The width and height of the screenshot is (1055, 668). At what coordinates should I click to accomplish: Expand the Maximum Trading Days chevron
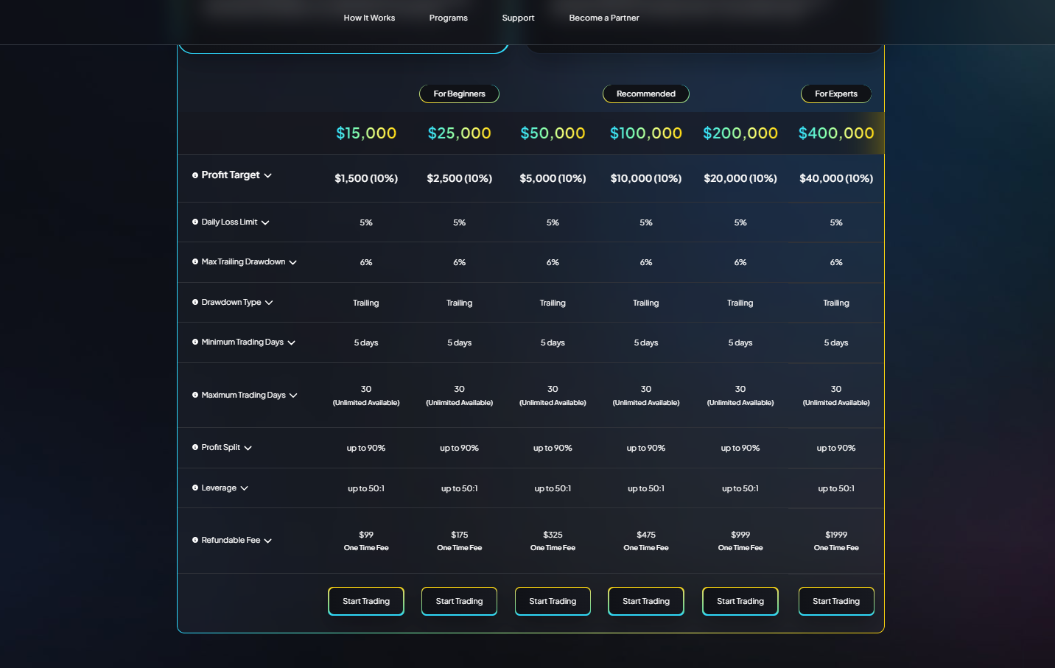click(x=293, y=395)
